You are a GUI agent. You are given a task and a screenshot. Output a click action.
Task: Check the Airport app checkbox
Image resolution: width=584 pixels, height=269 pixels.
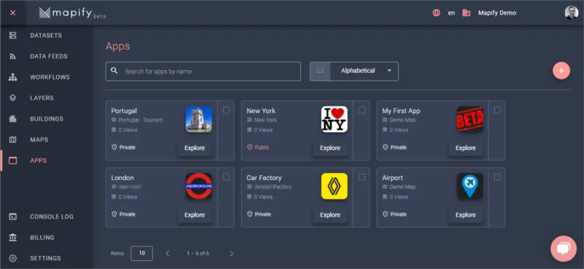(x=497, y=177)
